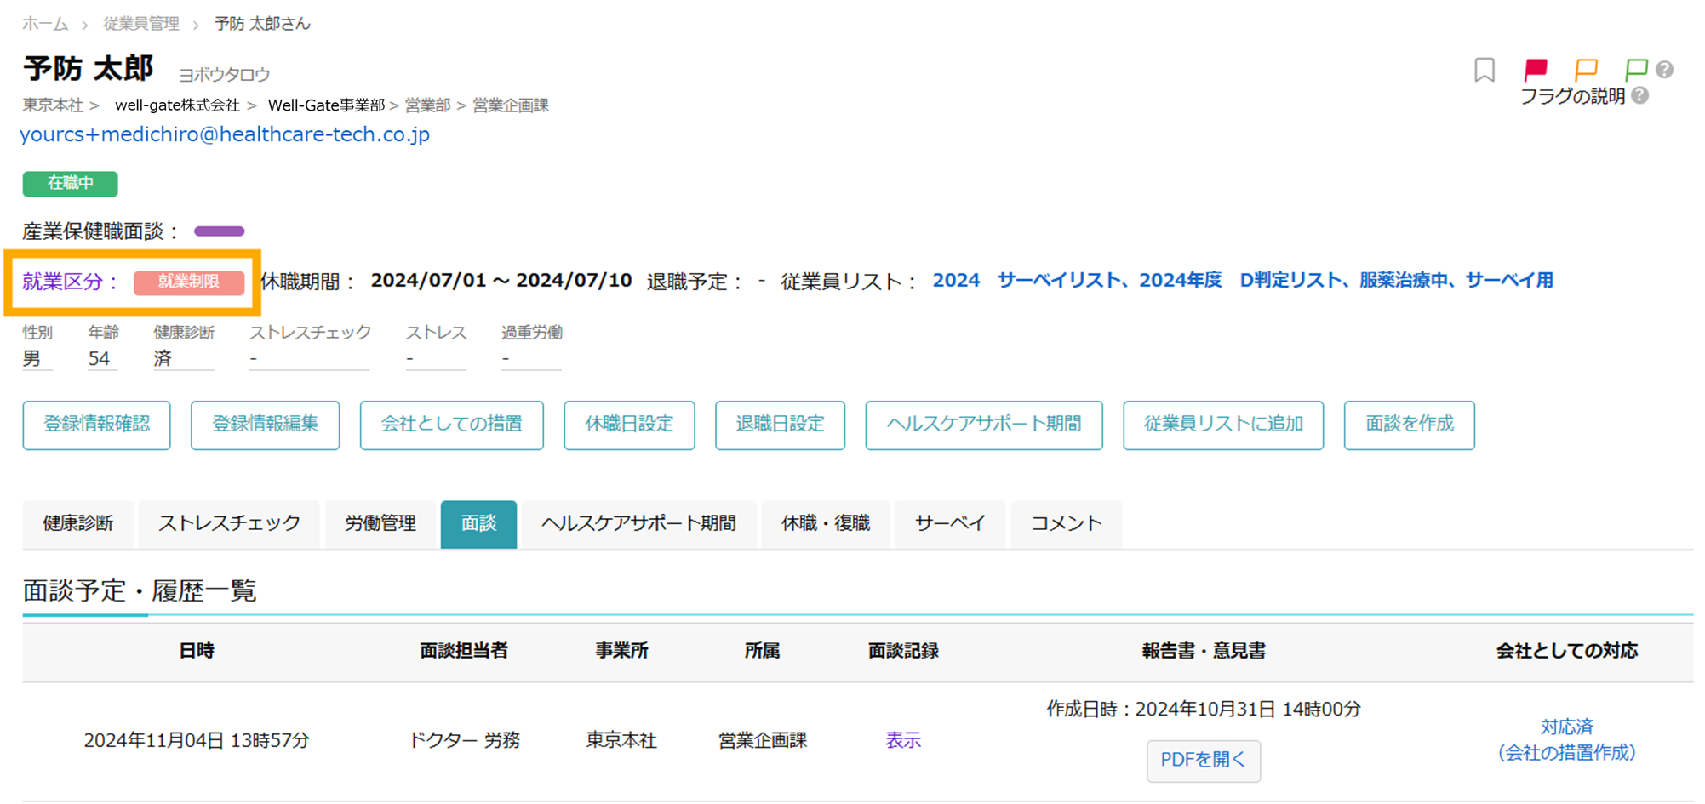
Task: Open the 服薬治療中 employee list link
Action: coord(1404,281)
